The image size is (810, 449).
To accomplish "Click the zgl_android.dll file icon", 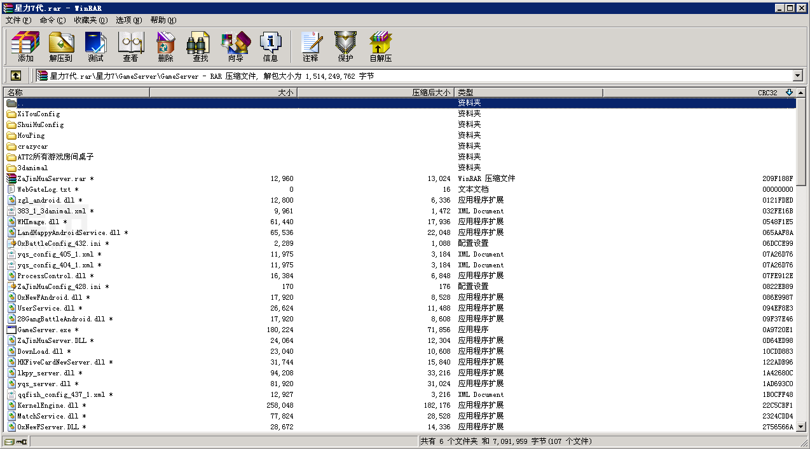I will point(11,200).
